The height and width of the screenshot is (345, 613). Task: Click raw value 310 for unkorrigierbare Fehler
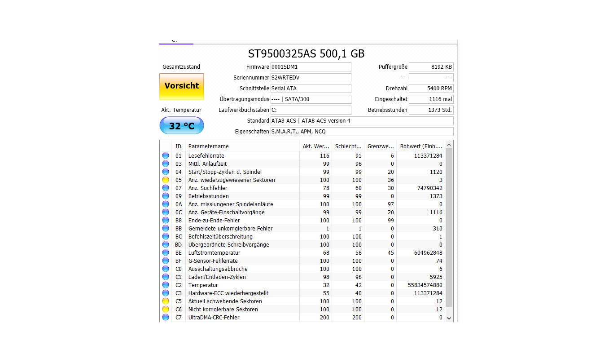tap(438, 229)
